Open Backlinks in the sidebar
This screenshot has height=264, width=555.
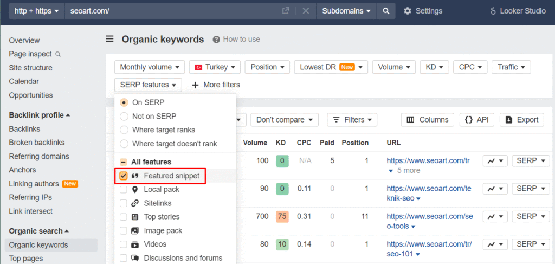pos(24,129)
